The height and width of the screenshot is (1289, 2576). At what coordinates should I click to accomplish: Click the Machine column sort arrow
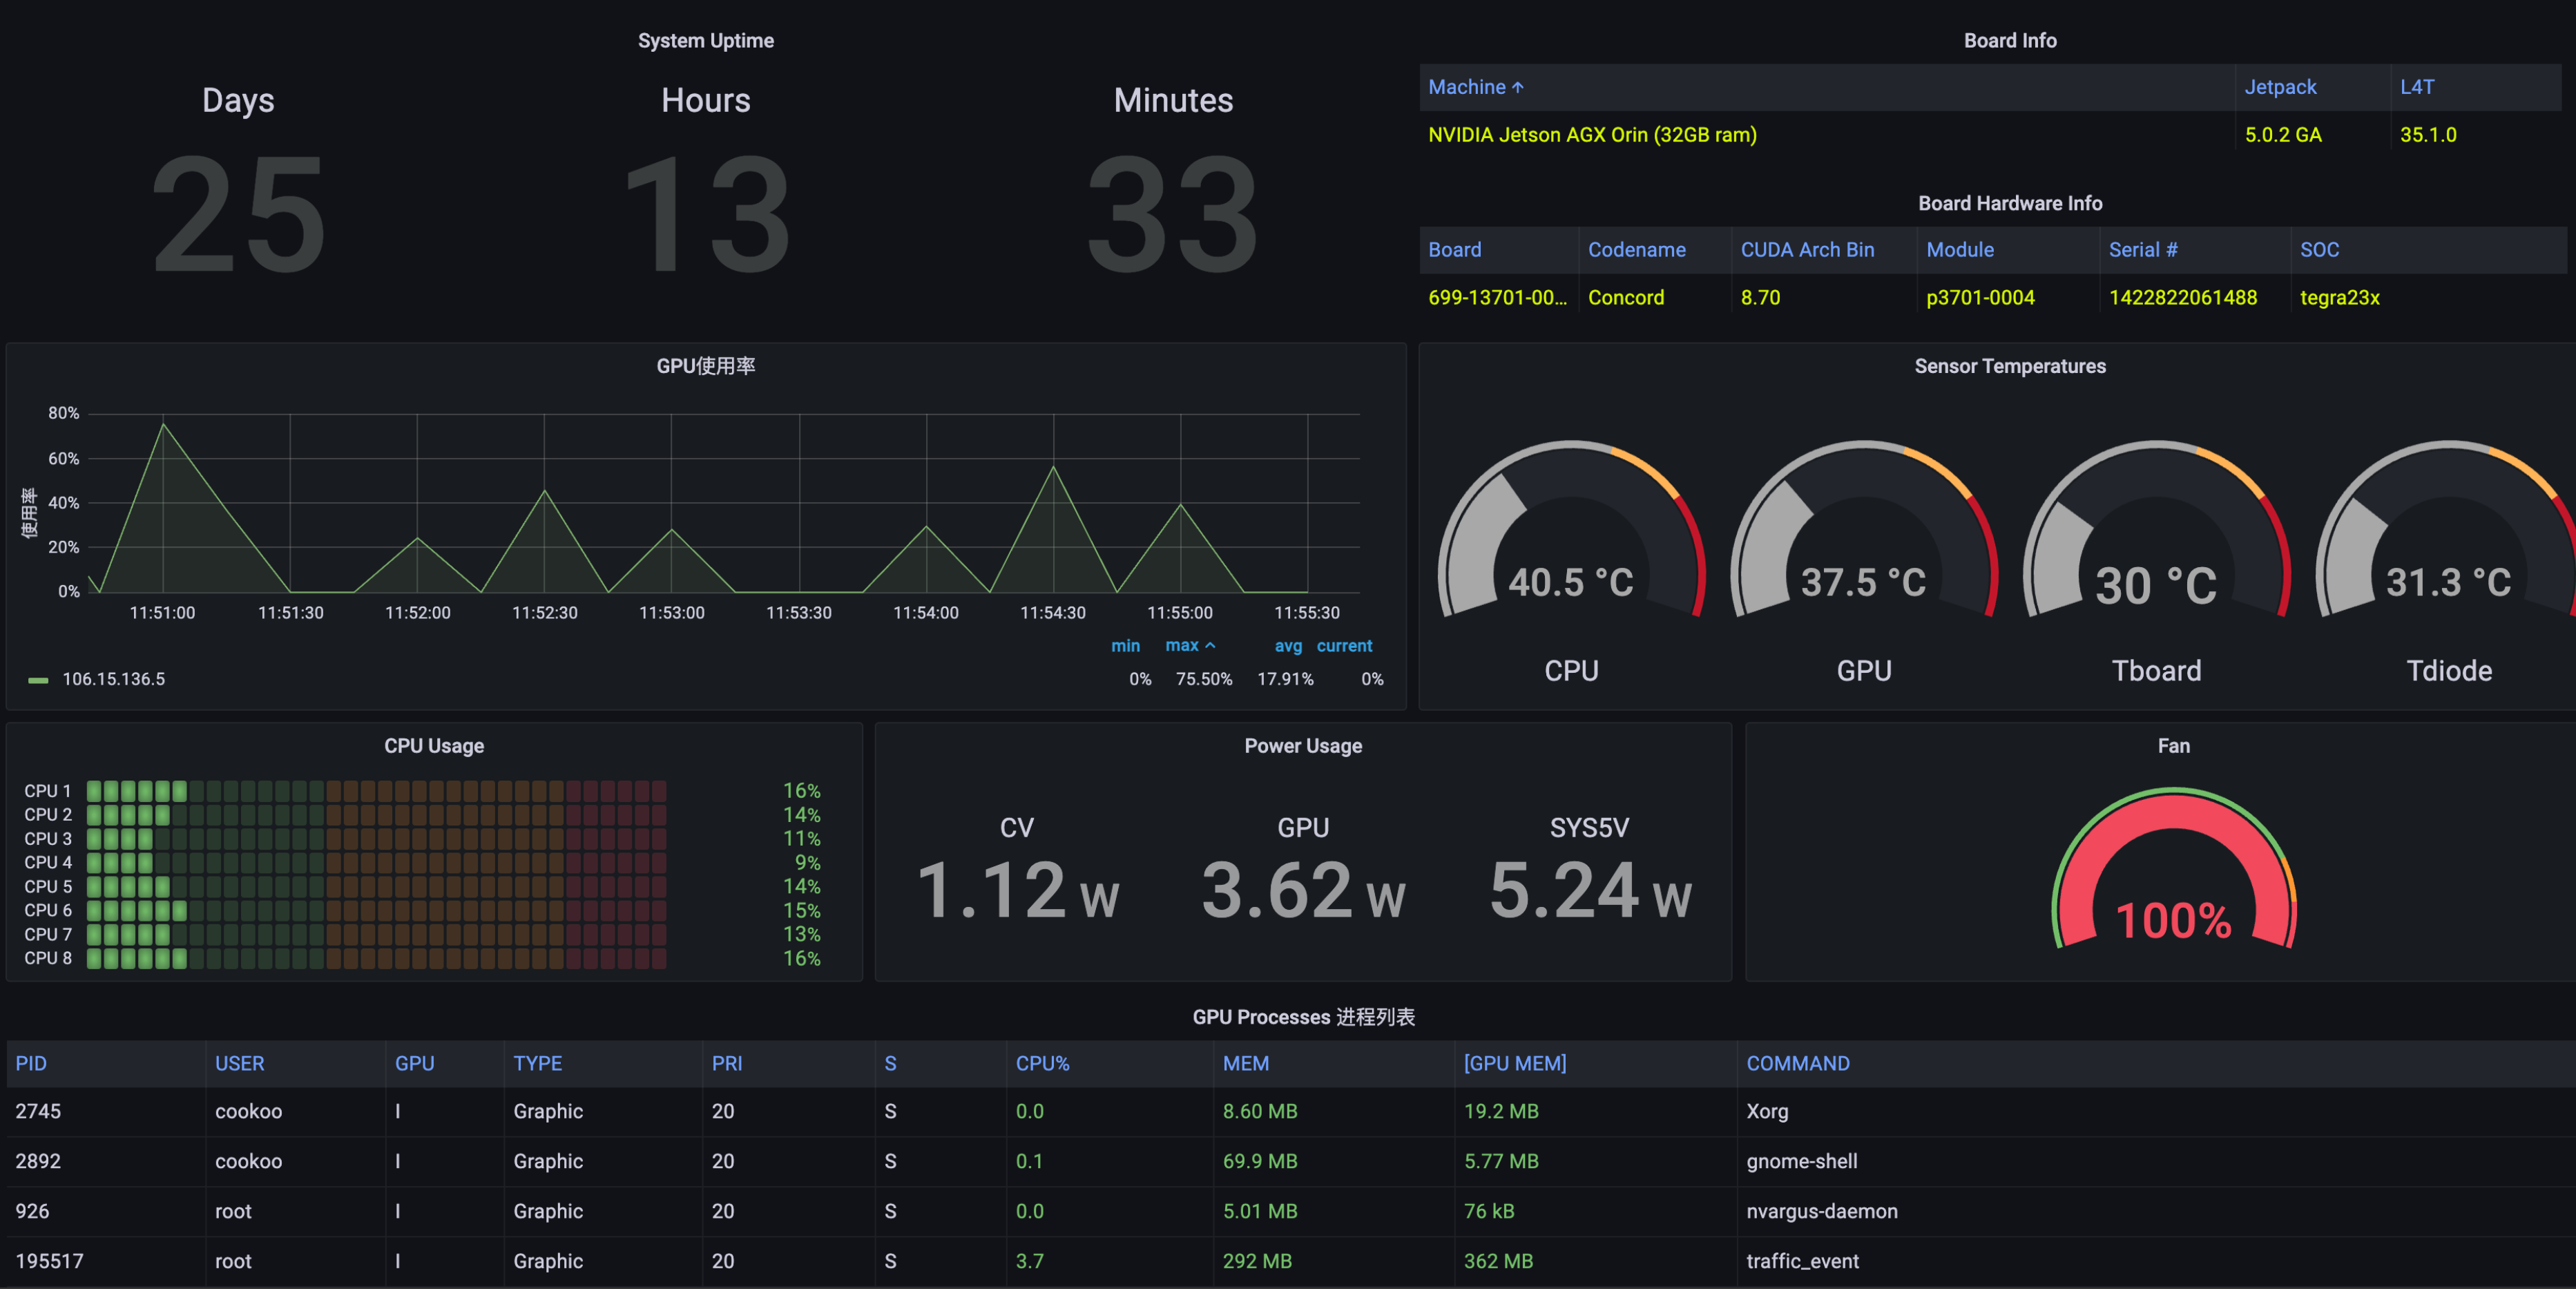[x=1517, y=87]
